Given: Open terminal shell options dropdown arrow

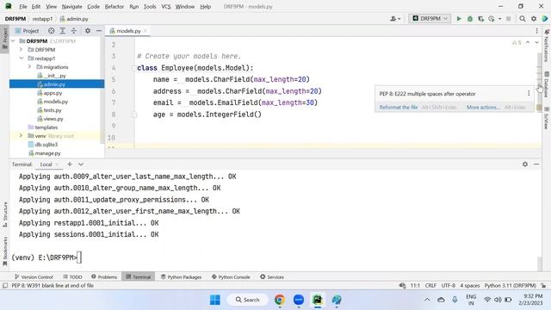Looking at the screenshot, I should pyautogui.click(x=81, y=164).
